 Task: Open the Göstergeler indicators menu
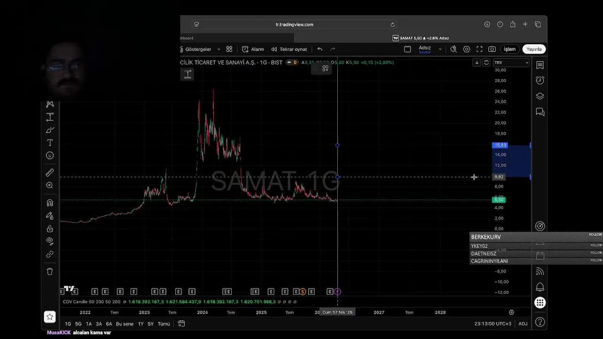coord(196,49)
